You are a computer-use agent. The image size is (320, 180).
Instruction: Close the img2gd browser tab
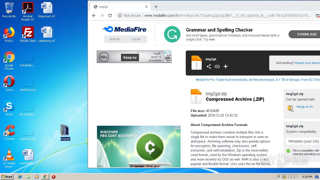pos(146,7)
